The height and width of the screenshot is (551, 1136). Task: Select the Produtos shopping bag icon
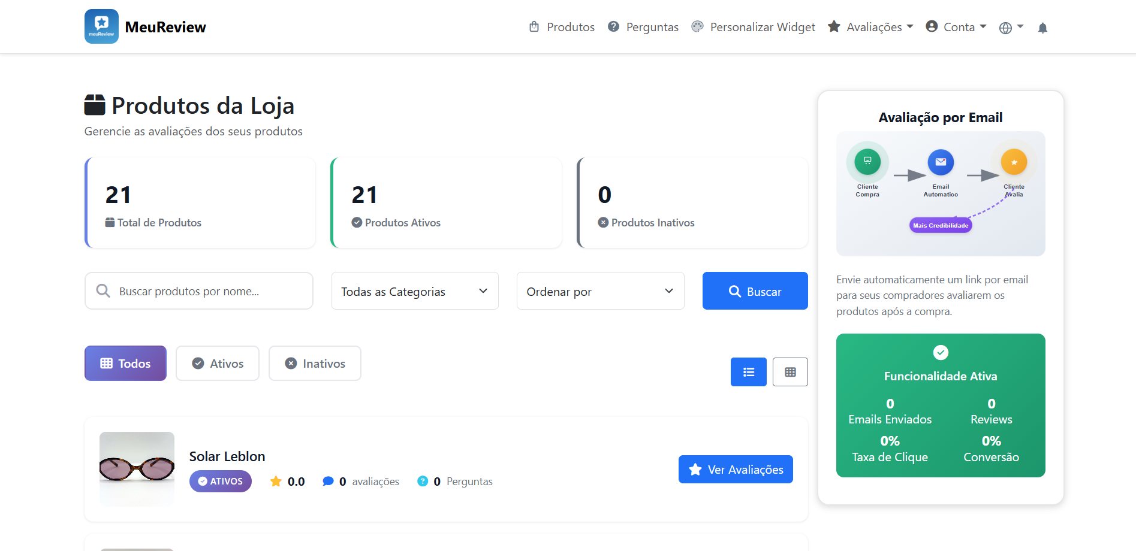tap(533, 26)
